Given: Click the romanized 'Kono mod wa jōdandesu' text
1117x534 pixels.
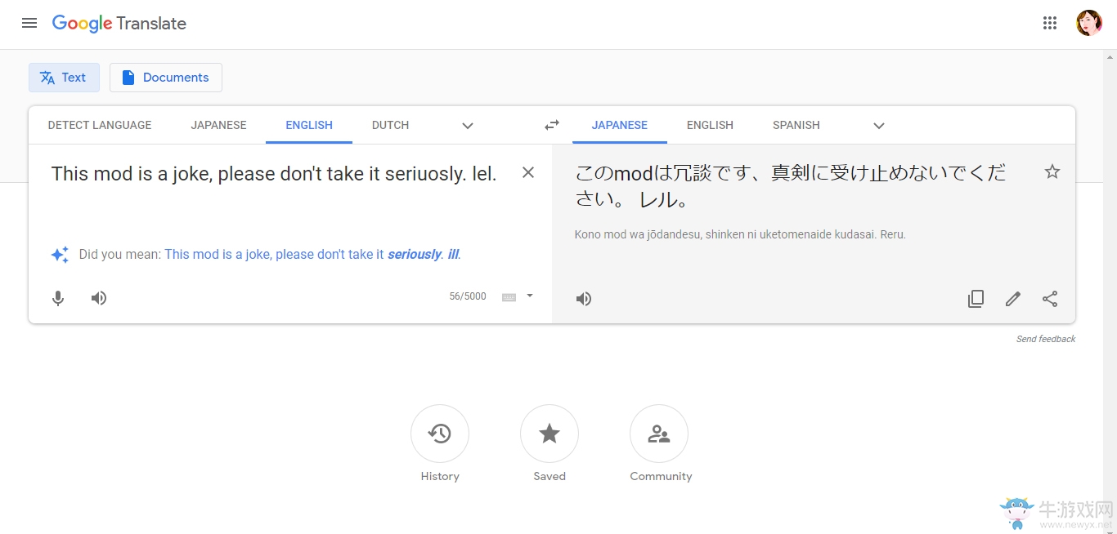Looking at the screenshot, I should click(x=740, y=234).
